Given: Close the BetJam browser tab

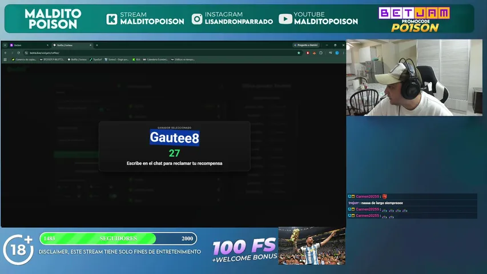Looking at the screenshot, I should 47,45.
